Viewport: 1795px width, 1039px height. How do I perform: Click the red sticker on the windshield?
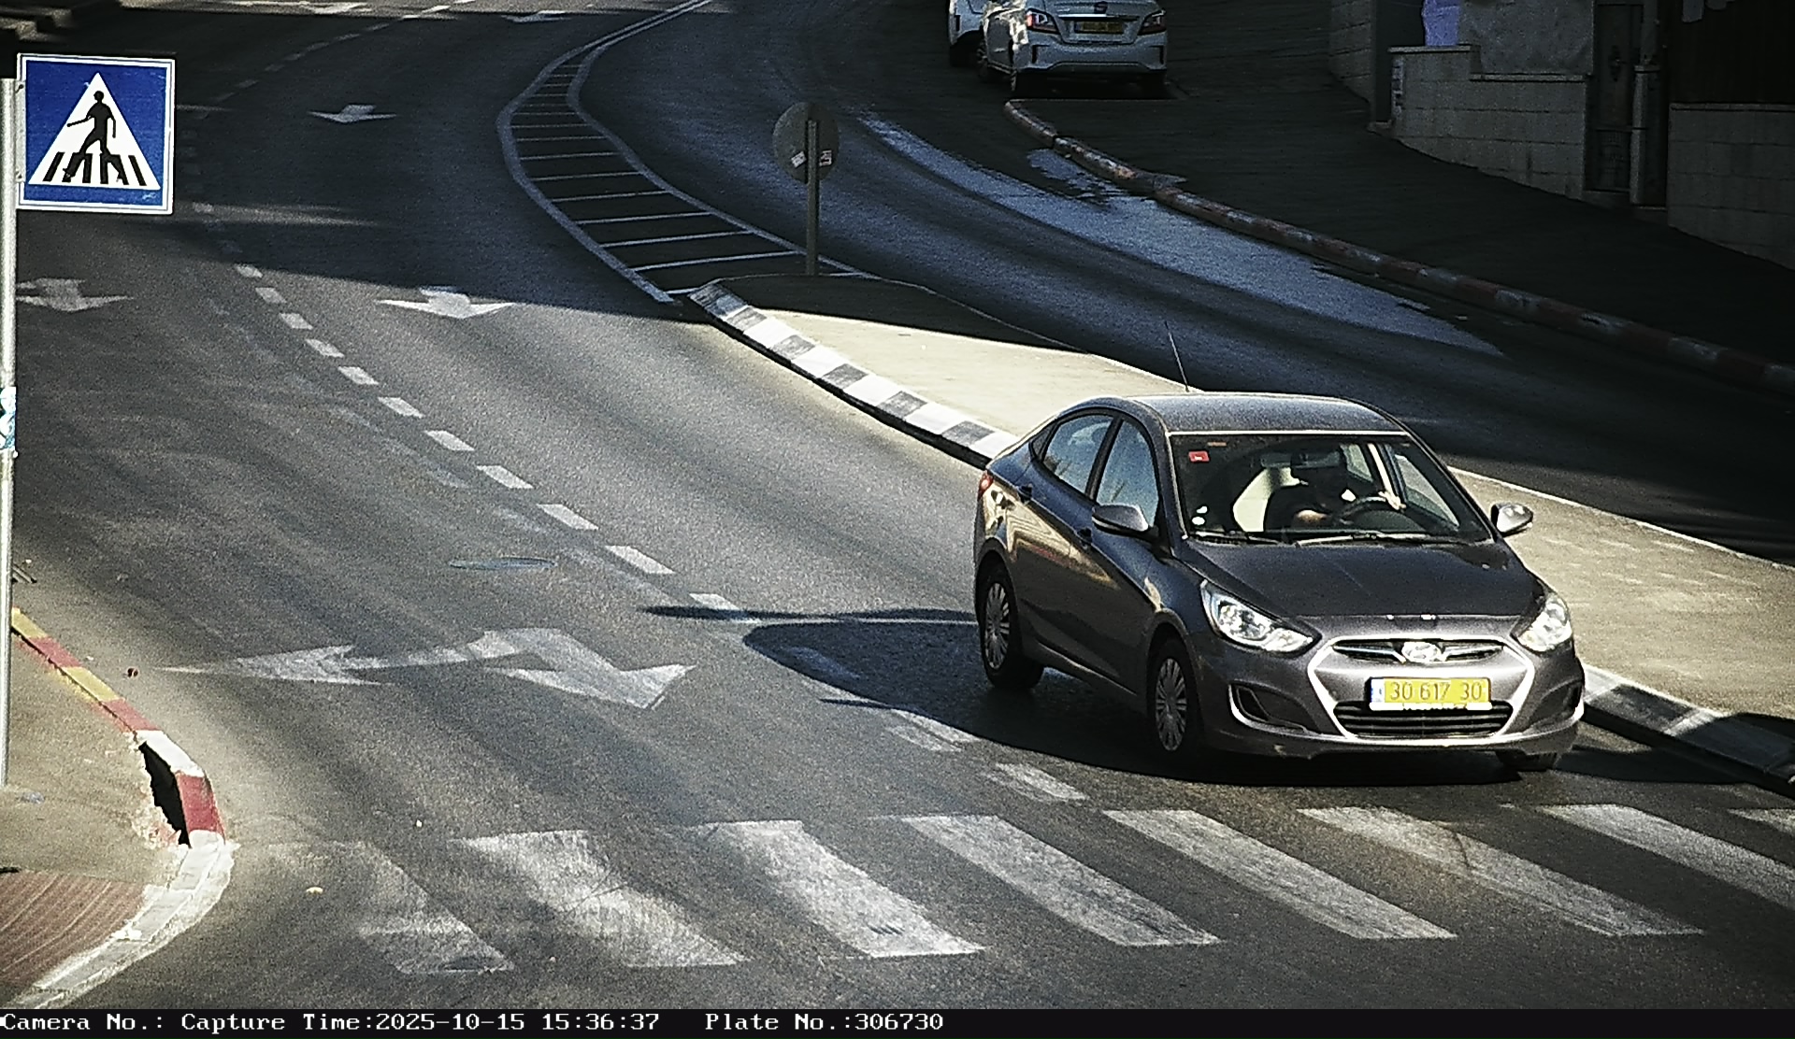click(1198, 457)
